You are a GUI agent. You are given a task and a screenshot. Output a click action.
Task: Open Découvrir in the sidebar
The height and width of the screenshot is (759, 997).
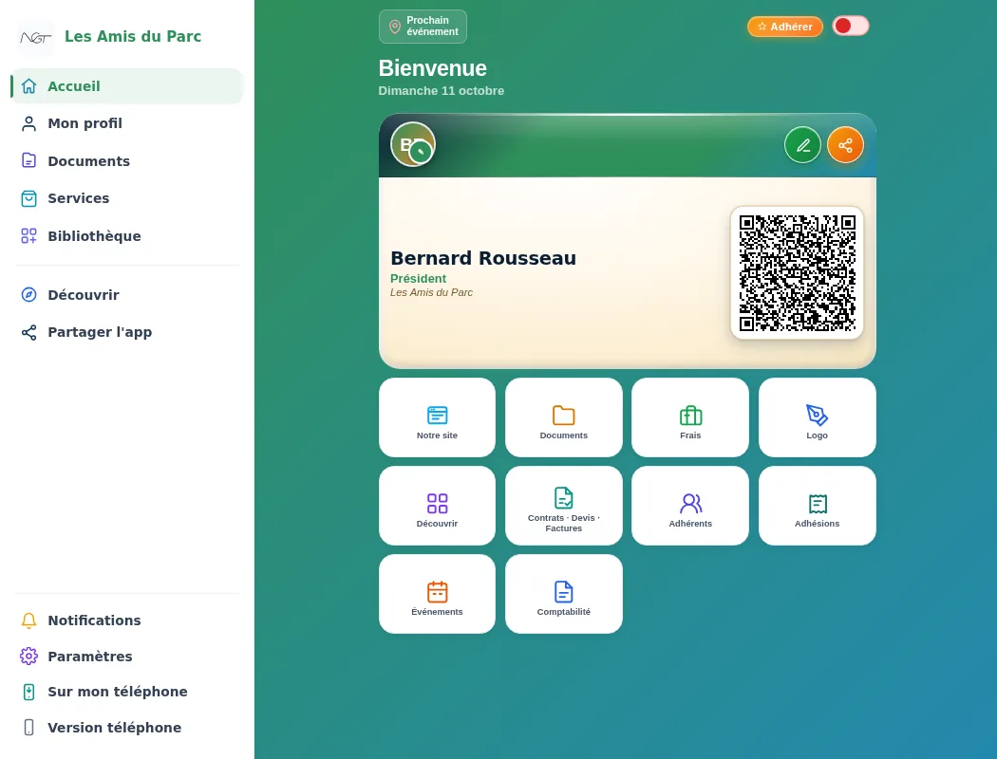(127, 295)
